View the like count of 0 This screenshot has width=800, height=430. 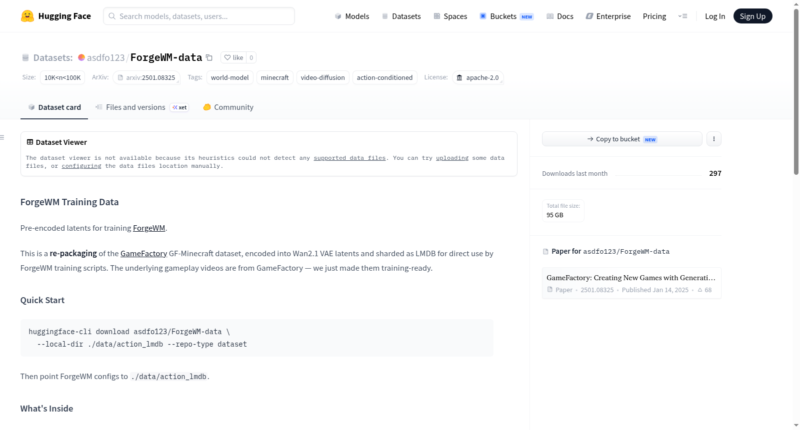(x=251, y=57)
